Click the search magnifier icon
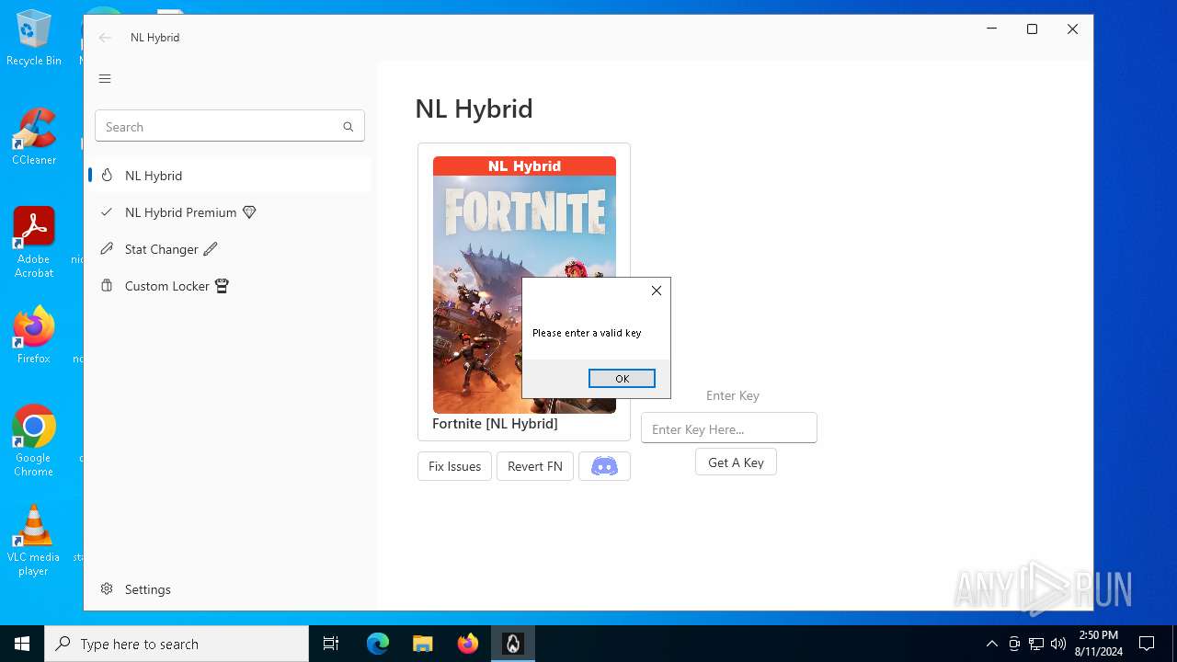This screenshot has width=1177, height=662. tap(348, 127)
